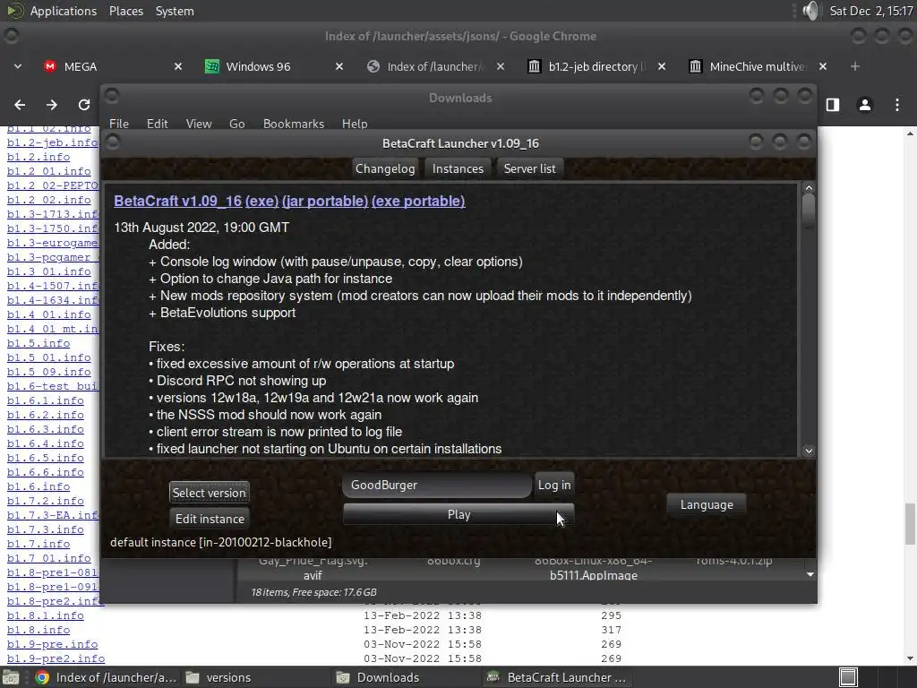Open File menu in Downloads window
The height and width of the screenshot is (688, 917).
point(119,124)
